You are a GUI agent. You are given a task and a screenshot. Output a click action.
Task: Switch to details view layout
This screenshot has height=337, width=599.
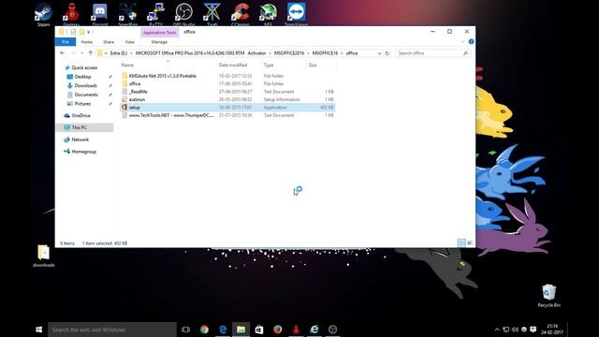[461, 243]
